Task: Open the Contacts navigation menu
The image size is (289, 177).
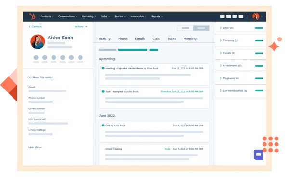Action: [47, 16]
